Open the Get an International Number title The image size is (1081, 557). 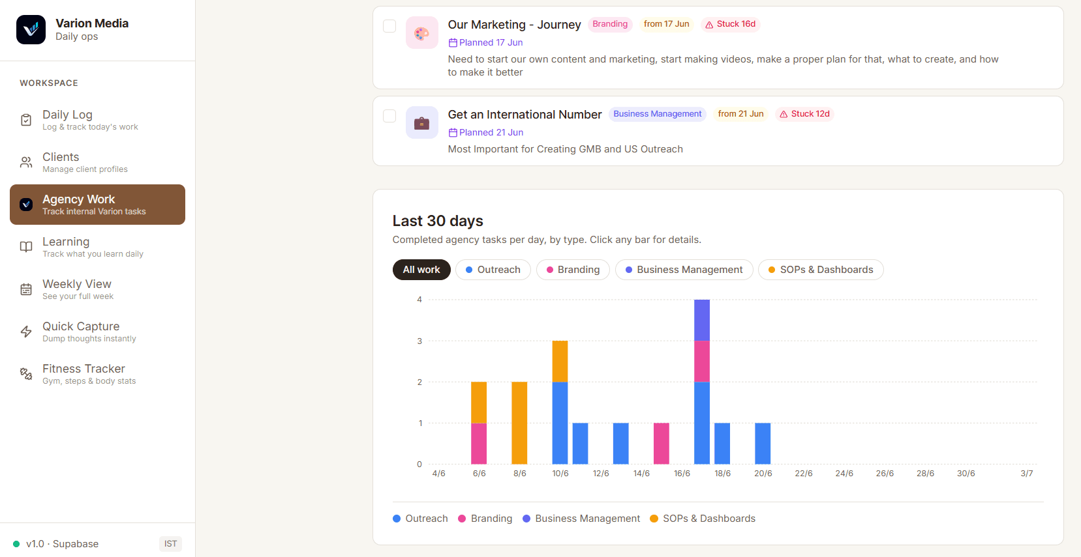point(525,115)
